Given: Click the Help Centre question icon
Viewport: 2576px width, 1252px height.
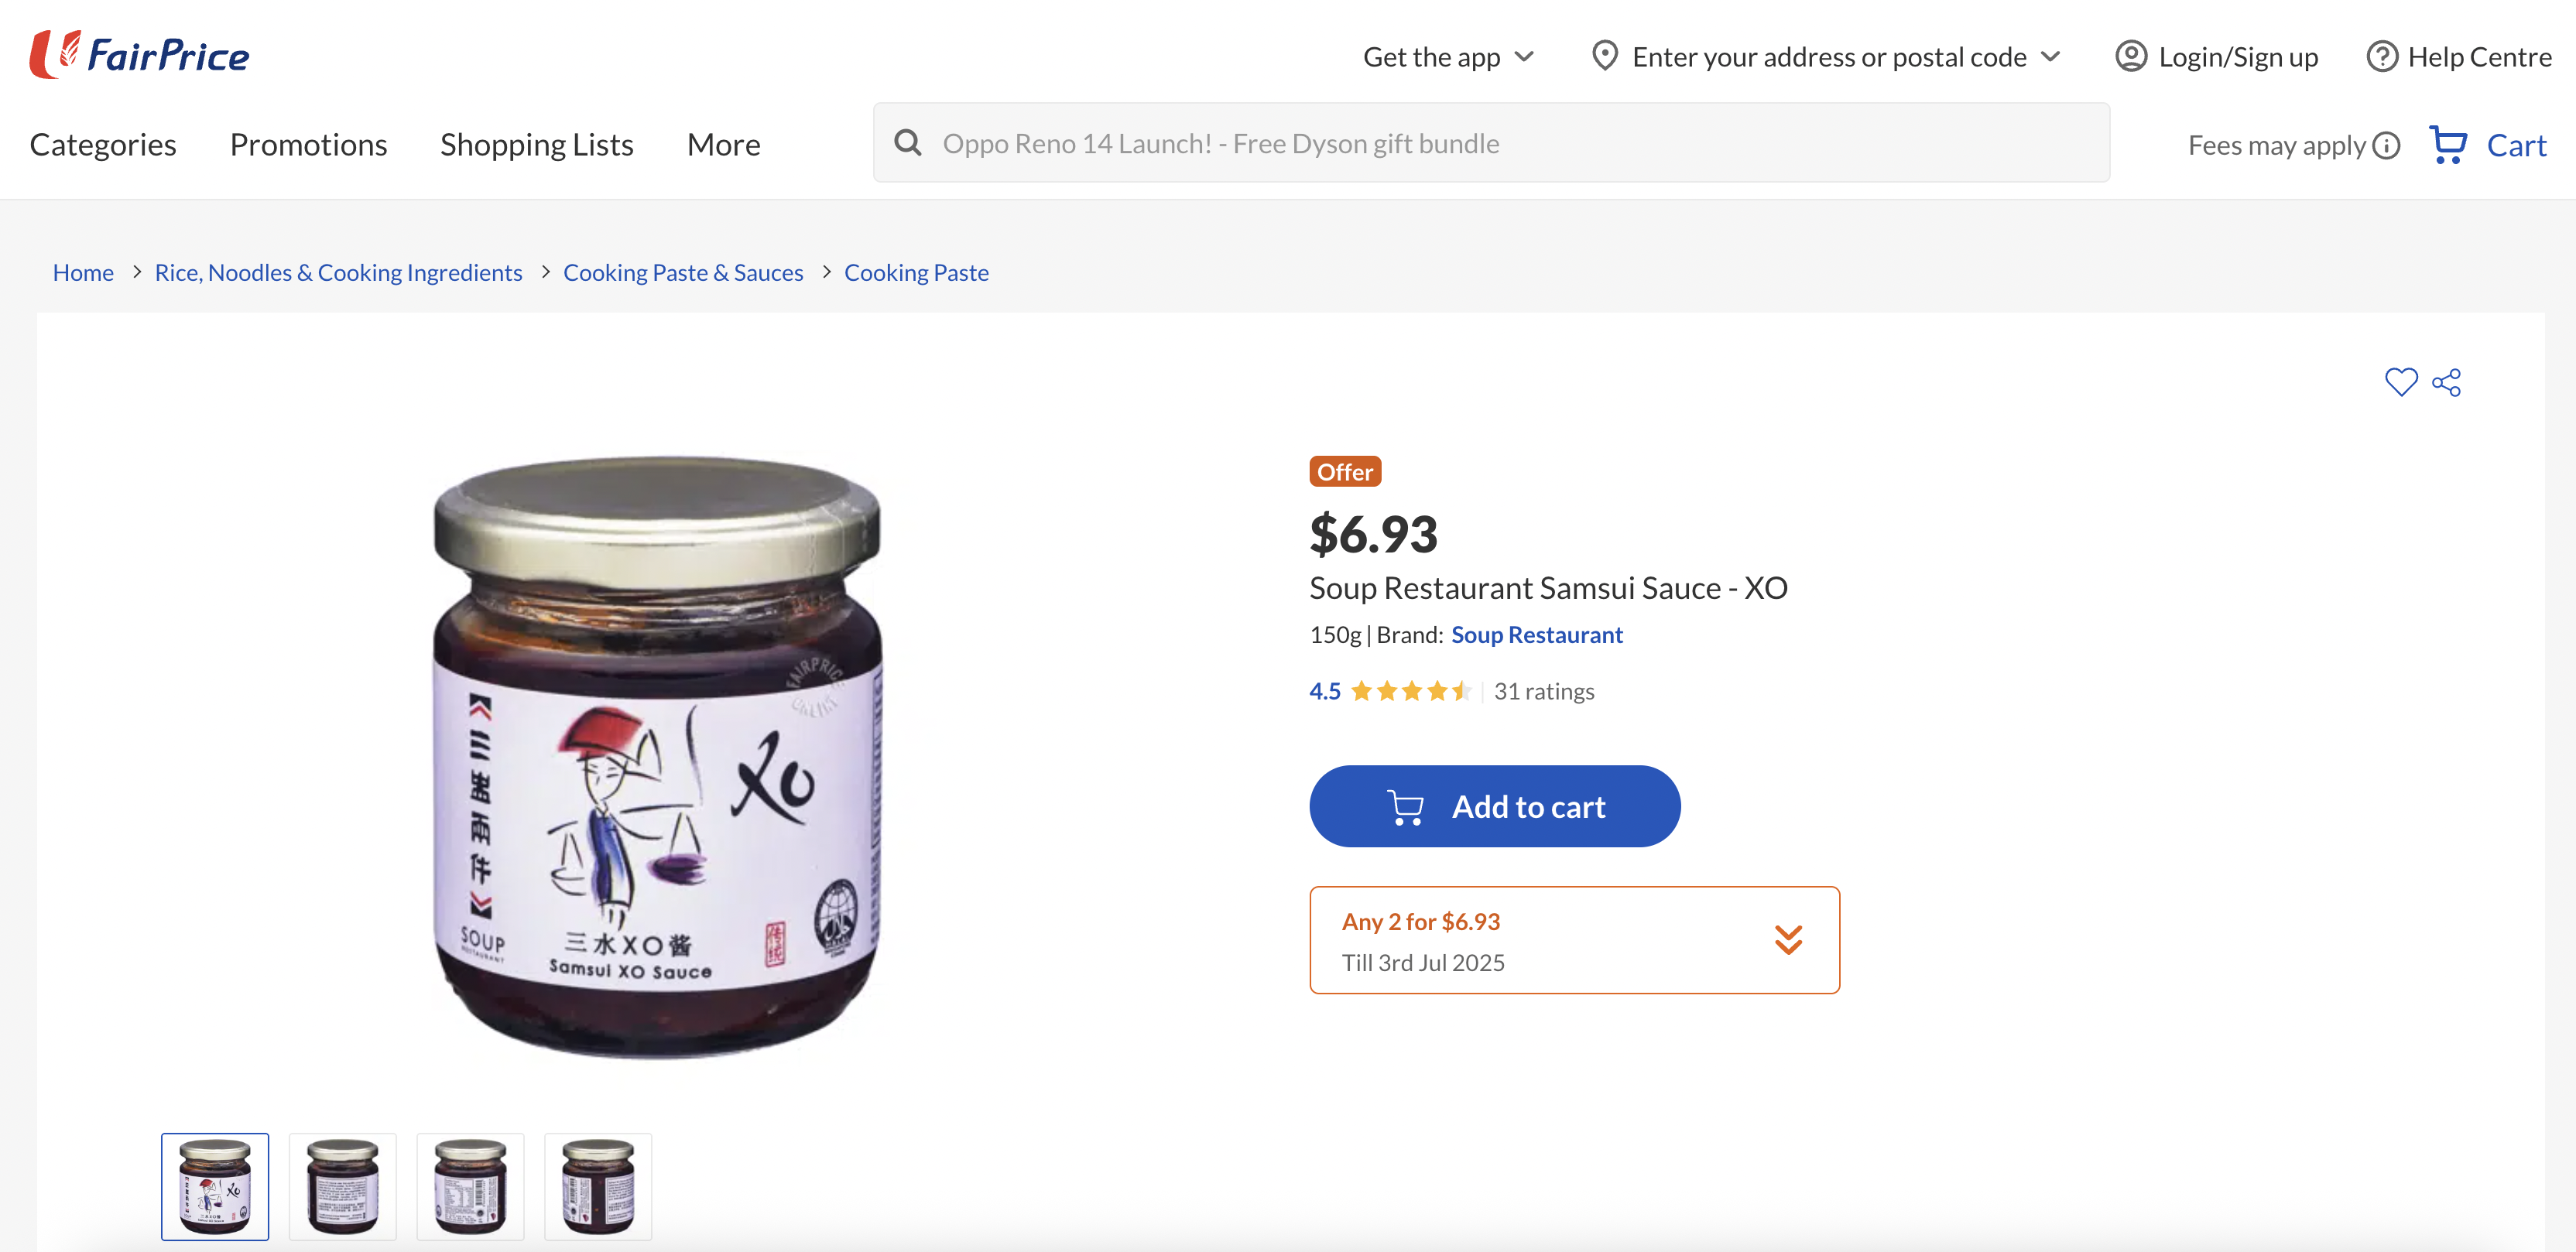Looking at the screenshot, I should [2381, 57].
